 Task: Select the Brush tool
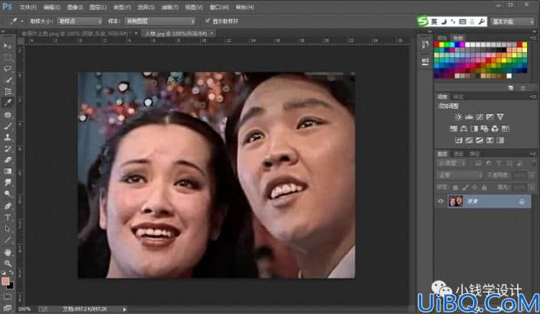8,126
